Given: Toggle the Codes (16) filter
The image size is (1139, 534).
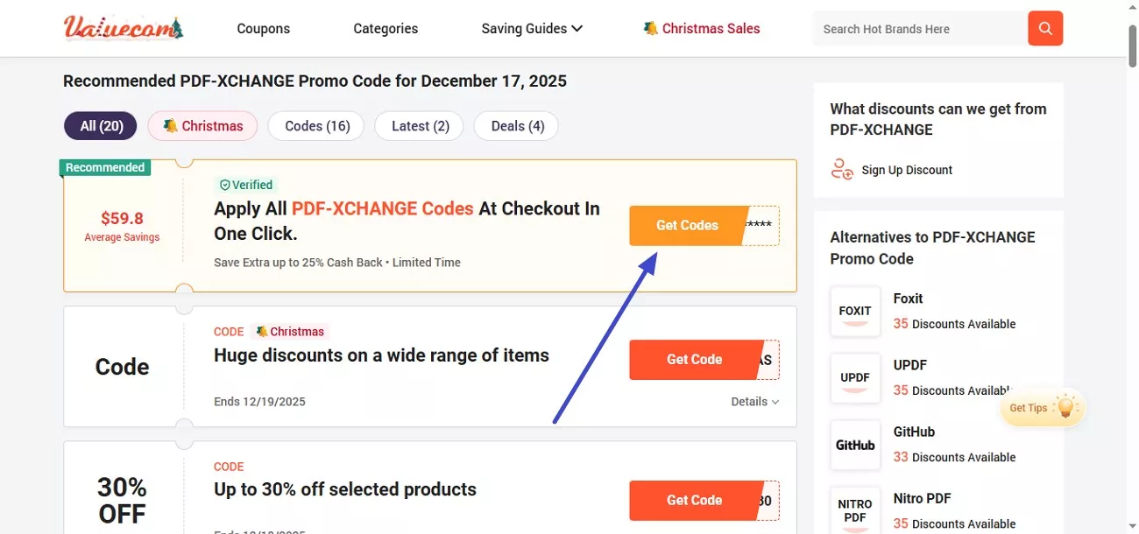Looking at the screenshot, I should point(315,125).
